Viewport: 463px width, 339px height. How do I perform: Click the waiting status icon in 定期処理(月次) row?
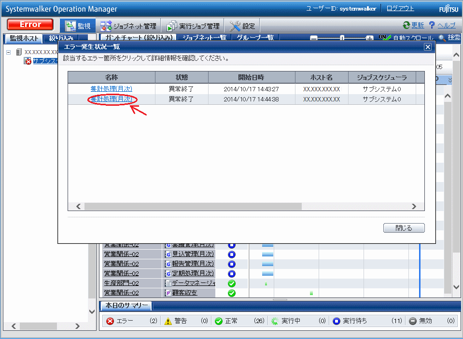tap(232, 274)
